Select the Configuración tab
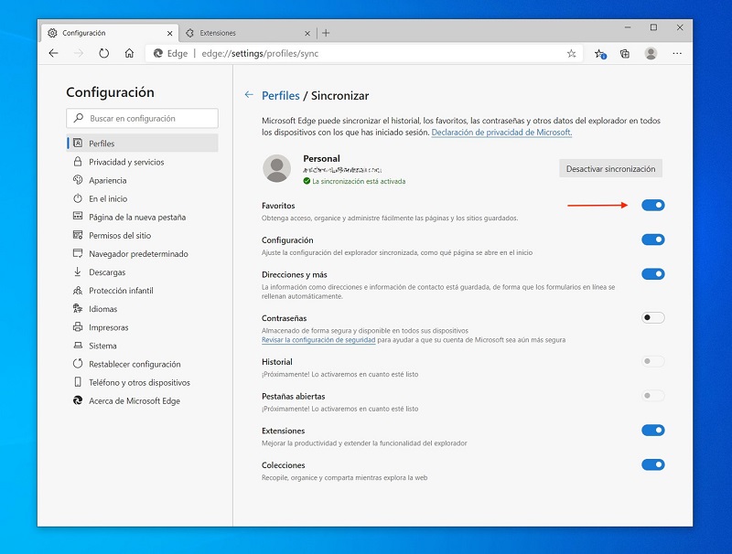The image size is (732, 554). 110,33
